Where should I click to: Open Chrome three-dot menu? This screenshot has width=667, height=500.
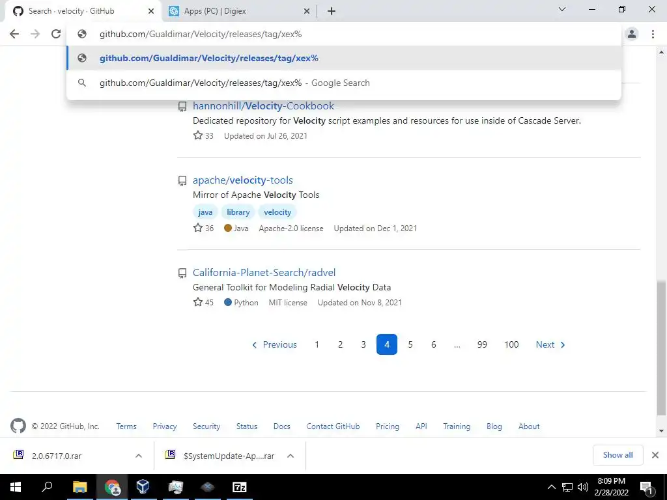tap(653, 34)
